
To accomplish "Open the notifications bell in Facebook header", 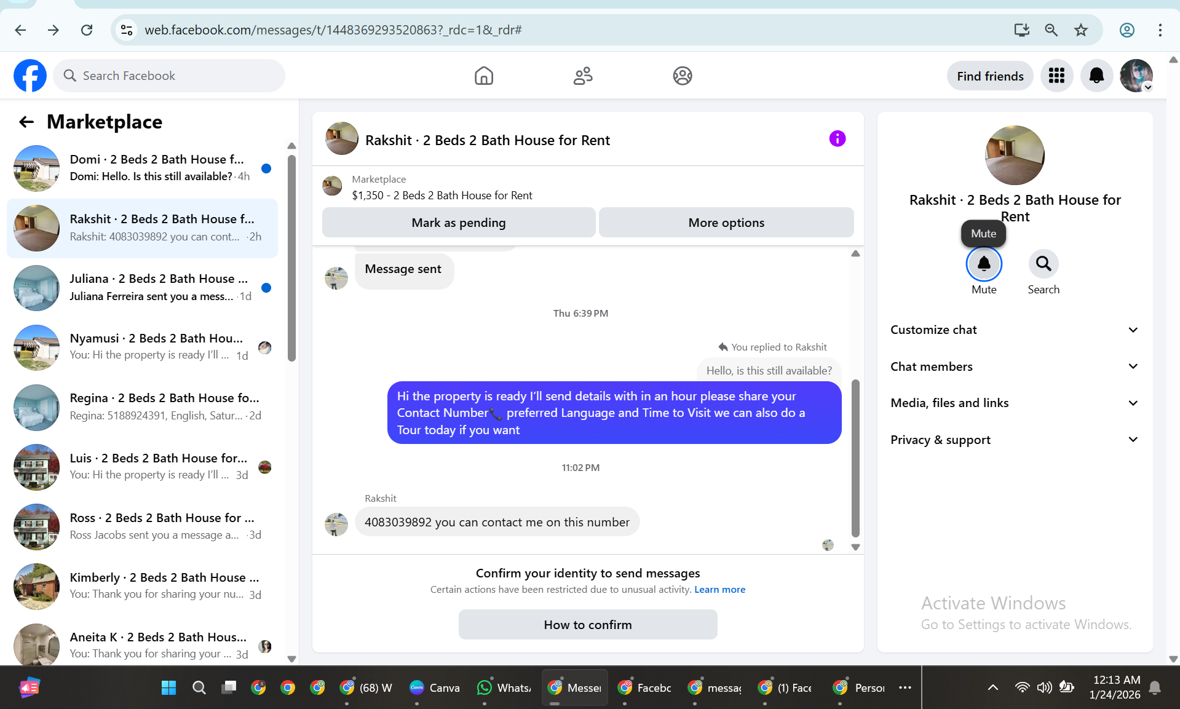I will click(x=1096, y=76).
